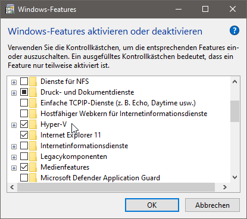This screenshot has width=247, height=219.
Task: Click the vertical scrollbar up arrow
Action: 235,82
